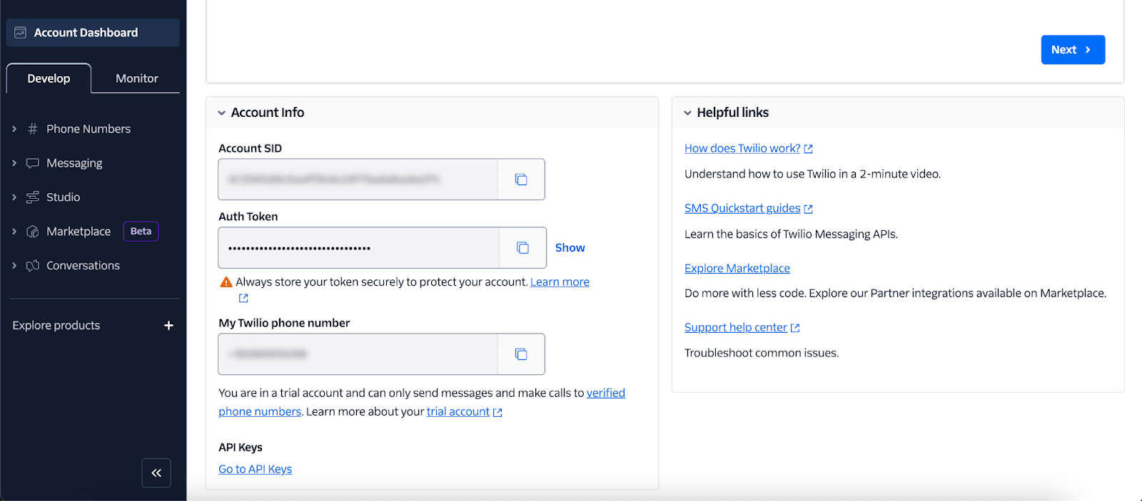Show the hidden Auth Token
Screen dimensions: 1142x501
click(x=570, y=248)
